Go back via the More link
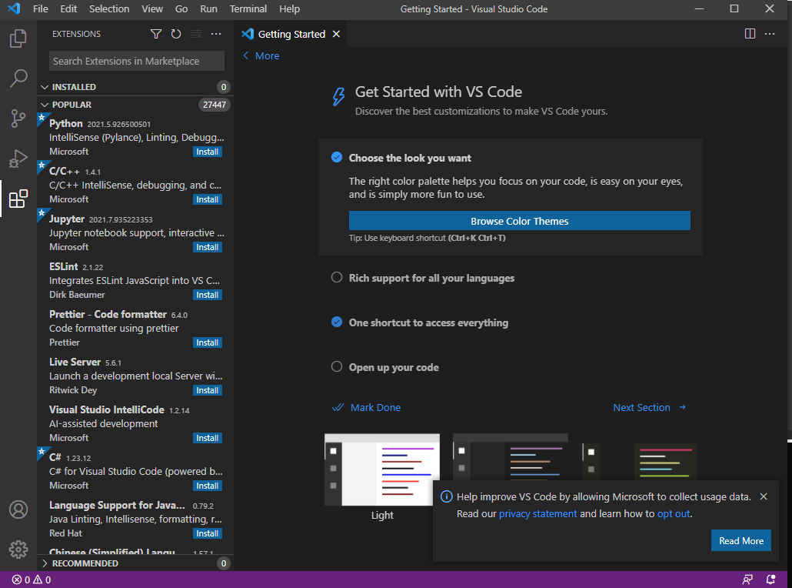This screenshot has height=588, width=792. 267,55
